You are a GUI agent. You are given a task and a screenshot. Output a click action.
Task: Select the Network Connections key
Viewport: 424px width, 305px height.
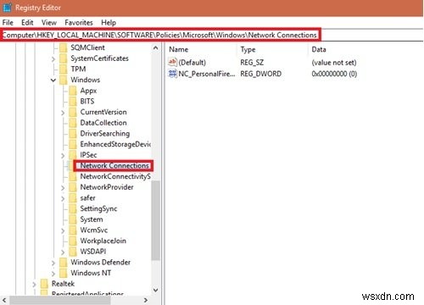[114, 166]
